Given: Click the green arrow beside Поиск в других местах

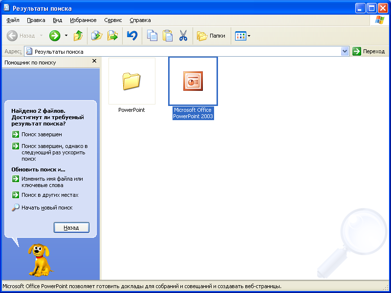Looking at the screenshot, I should (x=16, y=195).
